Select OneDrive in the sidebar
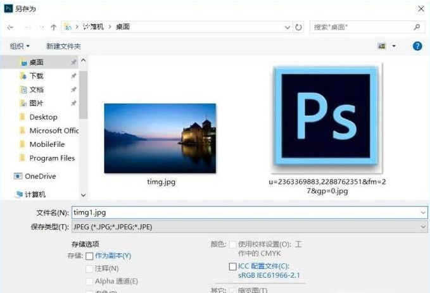 point(40,176)
